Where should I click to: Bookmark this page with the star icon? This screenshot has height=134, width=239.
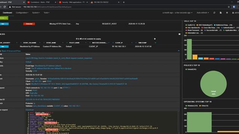229,7
